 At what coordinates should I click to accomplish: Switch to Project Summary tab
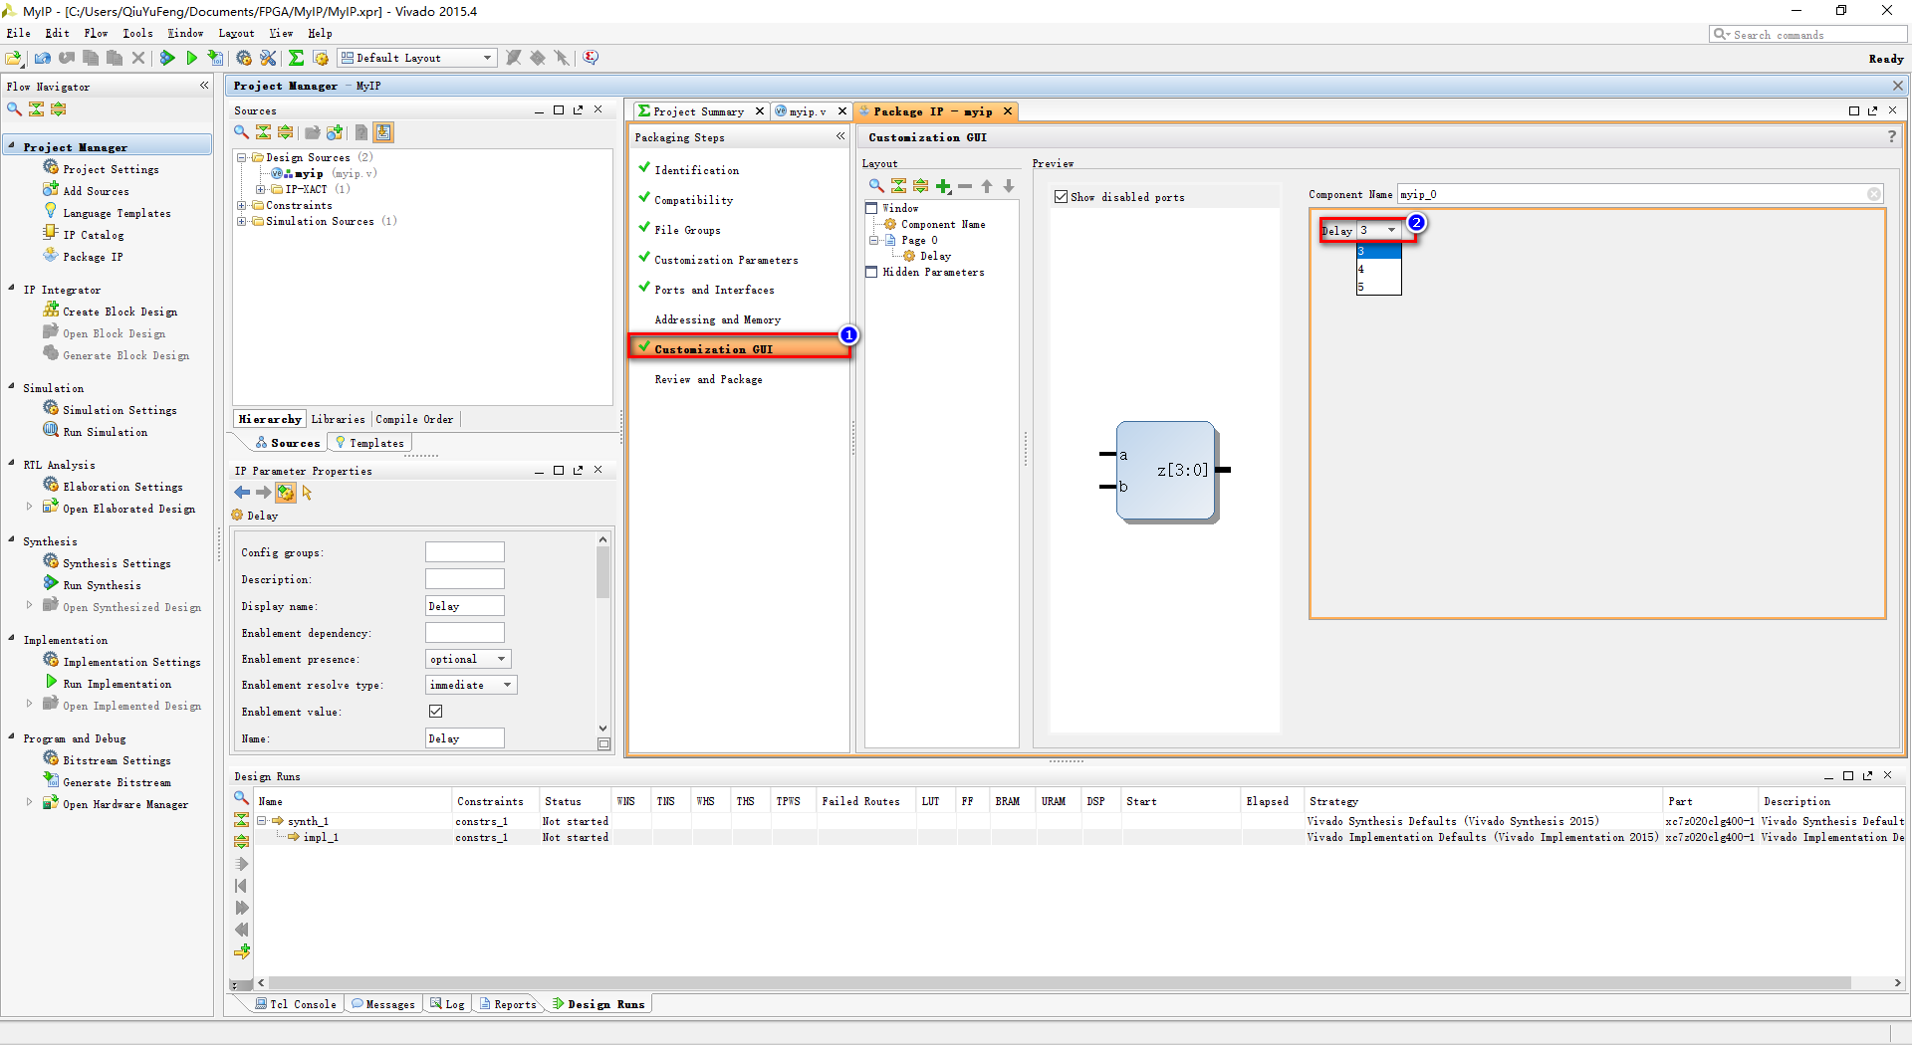698,111
